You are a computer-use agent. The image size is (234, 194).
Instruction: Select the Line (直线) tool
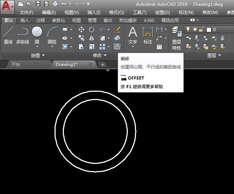[x=8, y=36]
